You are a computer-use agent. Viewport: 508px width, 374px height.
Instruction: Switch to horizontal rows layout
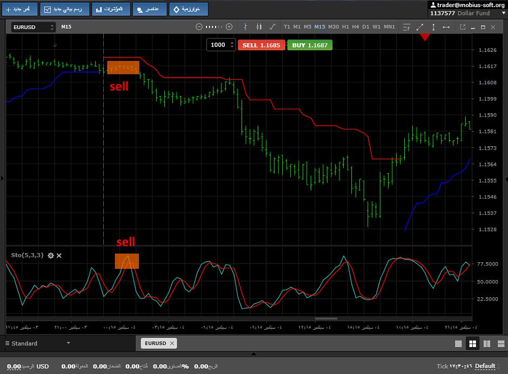tap(501, 344)
